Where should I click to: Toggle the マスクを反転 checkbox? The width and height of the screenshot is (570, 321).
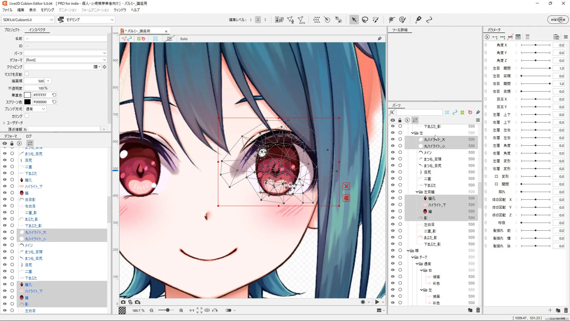click(x=27, y=74)
